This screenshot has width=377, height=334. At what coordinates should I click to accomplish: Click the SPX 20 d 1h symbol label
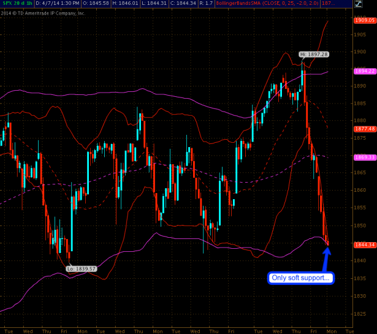click(16, 4)
